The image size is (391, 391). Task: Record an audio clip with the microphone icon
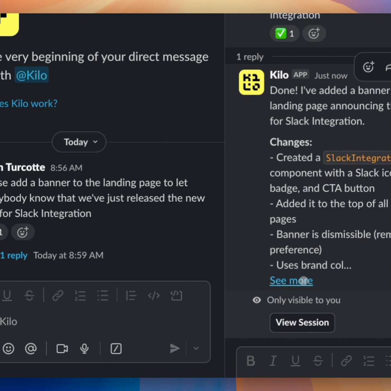84,349
